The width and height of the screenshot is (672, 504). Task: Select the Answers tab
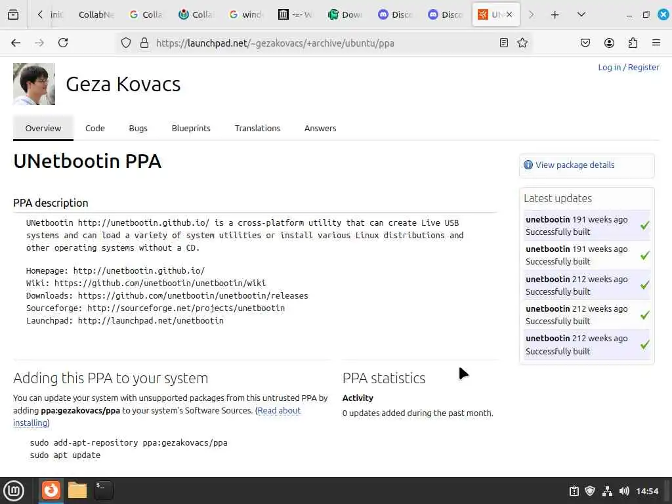coord(320,128)
